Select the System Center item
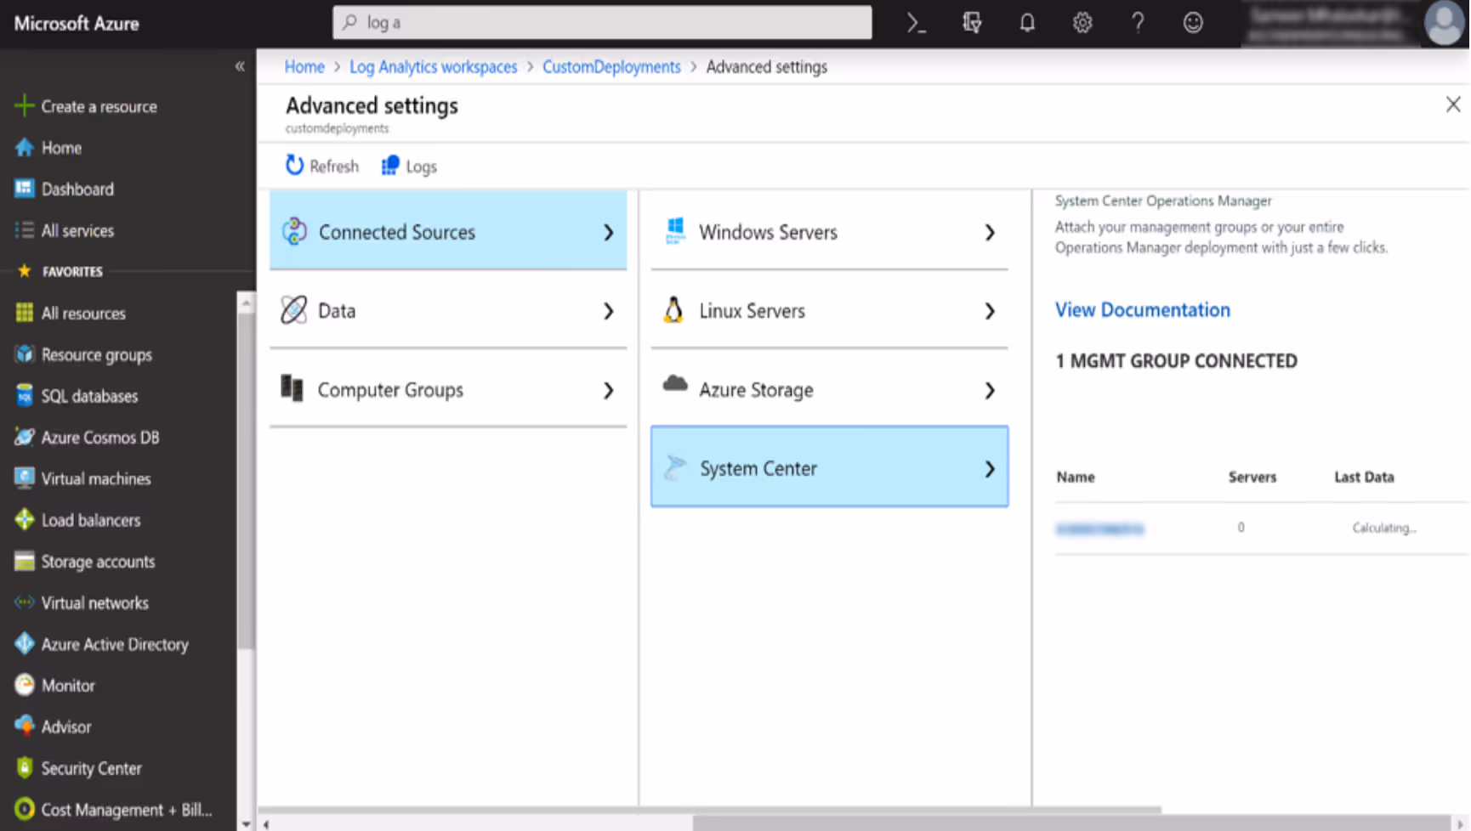The height and width of the screenshot is (831, 1471). click(829, 467)
